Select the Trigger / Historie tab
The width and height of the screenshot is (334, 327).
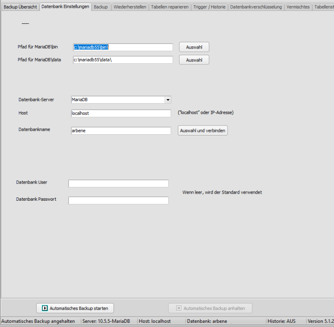pyautogui.click(x=210, y=7)
